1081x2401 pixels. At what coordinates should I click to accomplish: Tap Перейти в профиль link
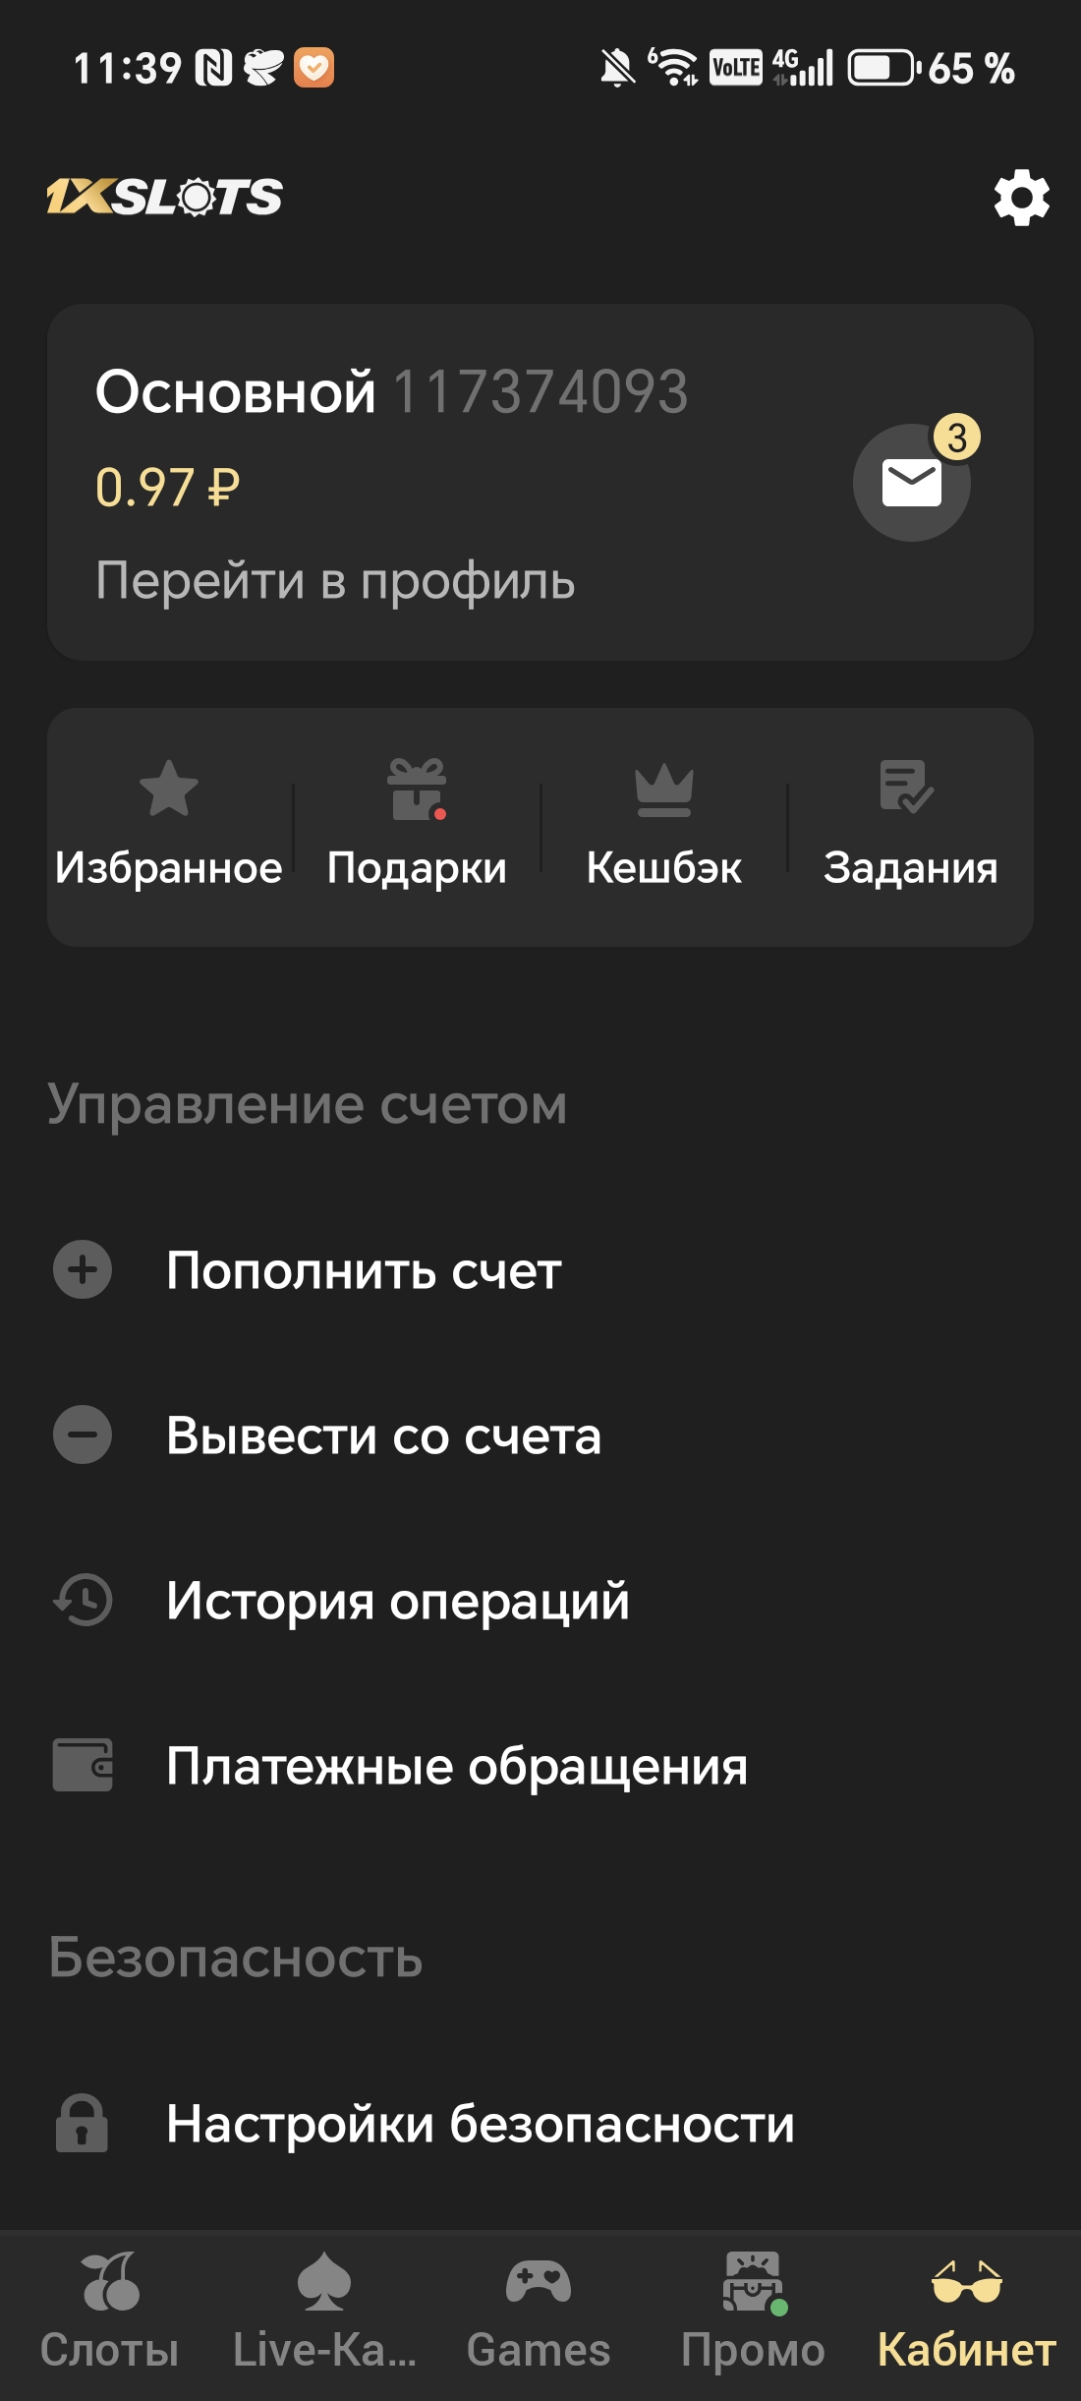335,580
